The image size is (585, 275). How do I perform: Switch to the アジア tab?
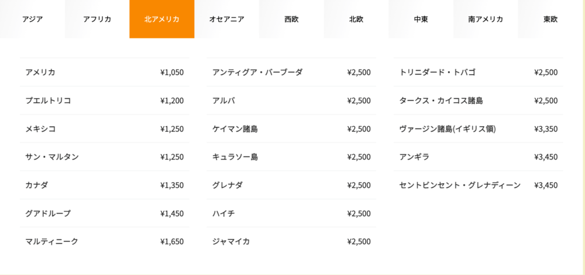pyautogui.click(x=32, y=19)
